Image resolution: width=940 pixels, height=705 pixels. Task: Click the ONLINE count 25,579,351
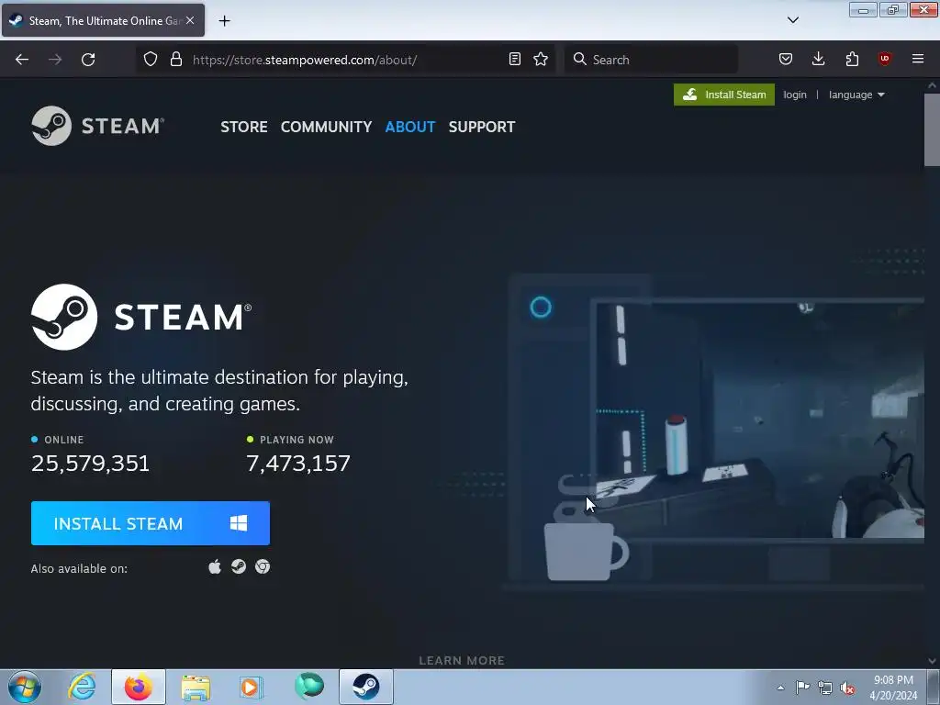coord(91,464)
